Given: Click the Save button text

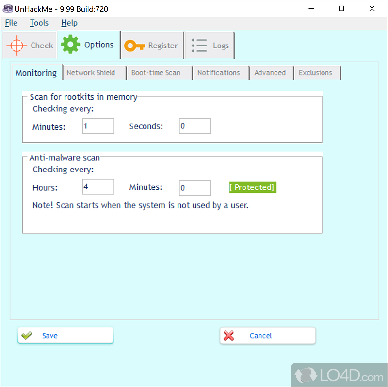Looking at the screenshot, I should click(50, 336).
